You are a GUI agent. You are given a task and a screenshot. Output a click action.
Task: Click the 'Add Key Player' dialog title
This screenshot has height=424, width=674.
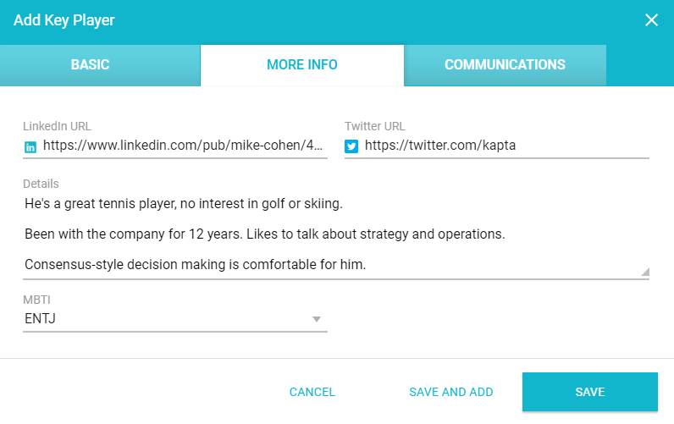click(x=64, y=20)
